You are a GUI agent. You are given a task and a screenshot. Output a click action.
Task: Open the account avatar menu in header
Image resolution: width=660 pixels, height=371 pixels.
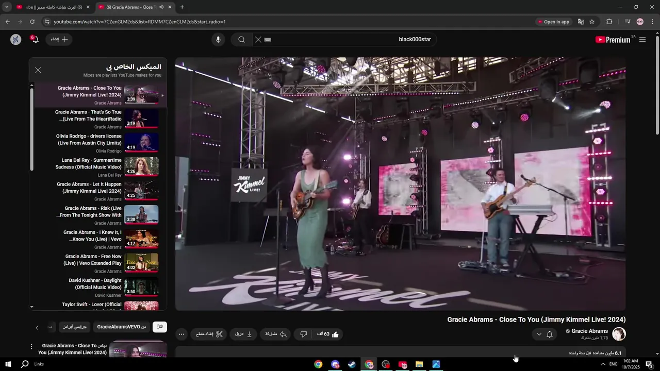15,40
